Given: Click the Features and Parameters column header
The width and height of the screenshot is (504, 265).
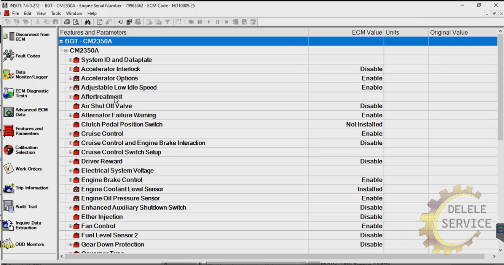Looking at the screenshot, I should click(x=183, y=32).
